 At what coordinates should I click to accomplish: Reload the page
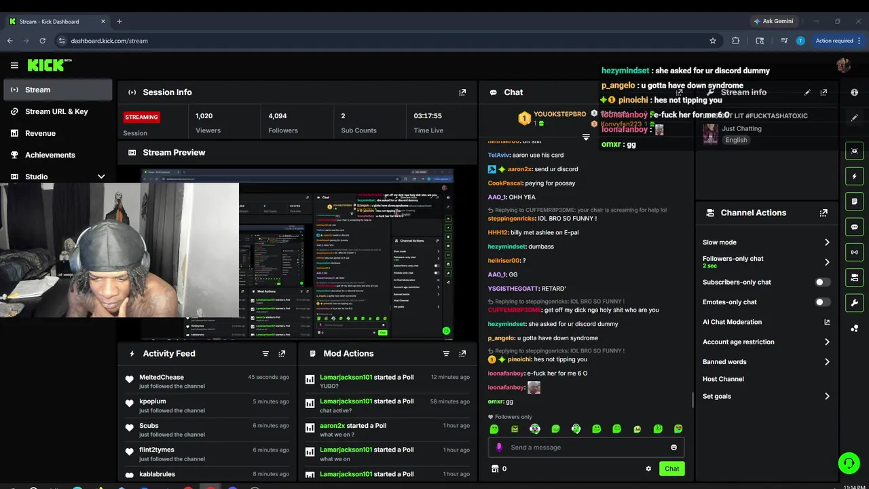42,41
